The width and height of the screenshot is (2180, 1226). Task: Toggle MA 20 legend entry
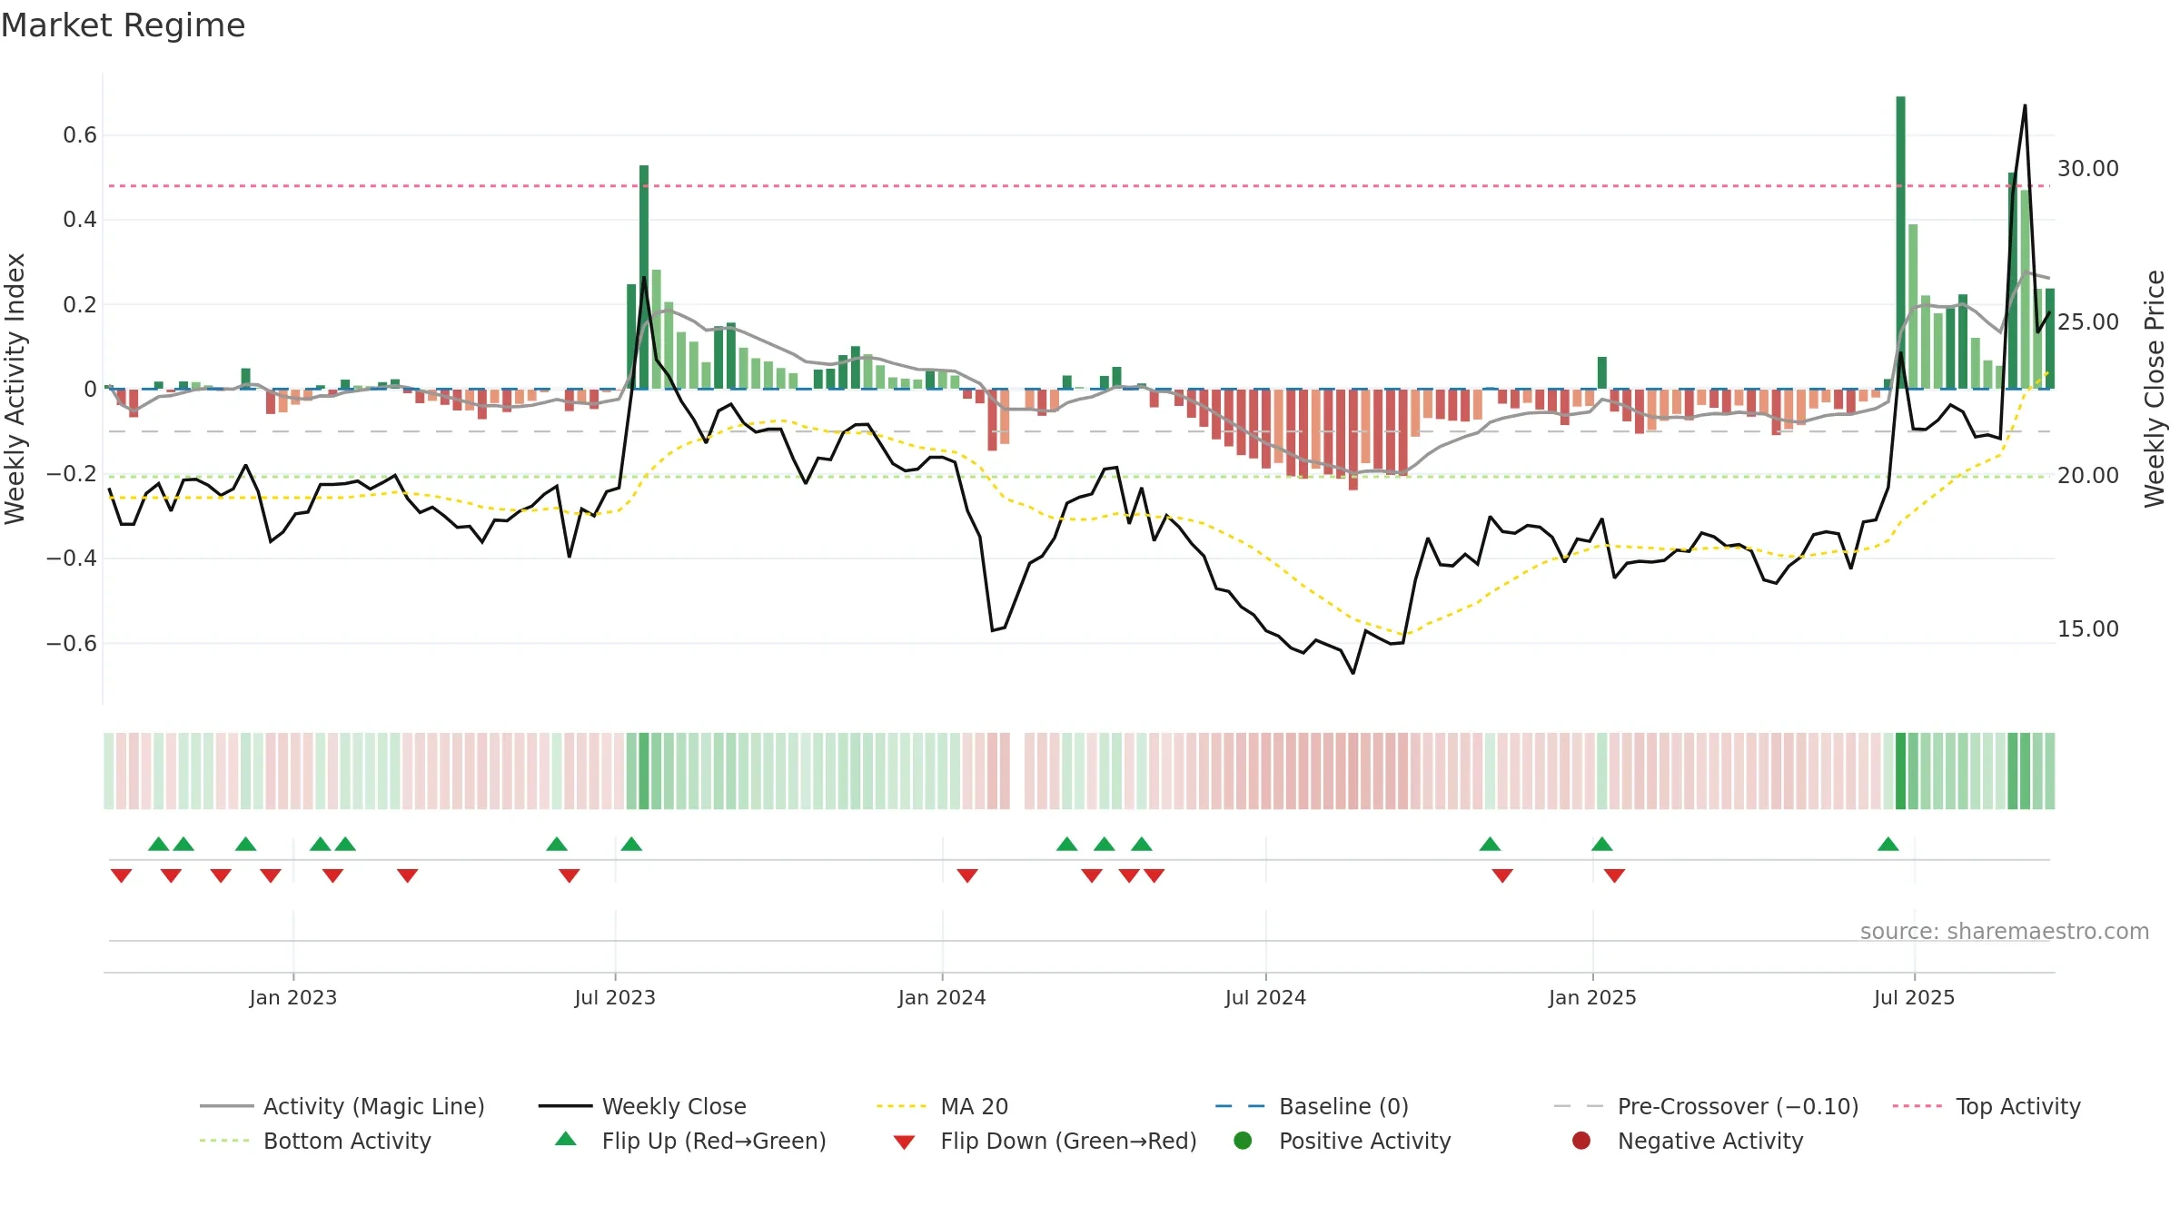pos(943,1106)
